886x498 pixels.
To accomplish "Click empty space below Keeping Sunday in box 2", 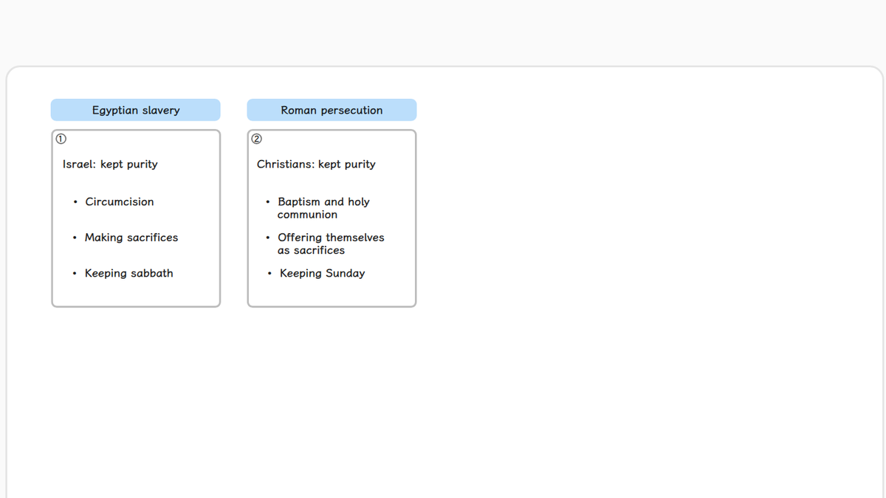I will [332, 293].
